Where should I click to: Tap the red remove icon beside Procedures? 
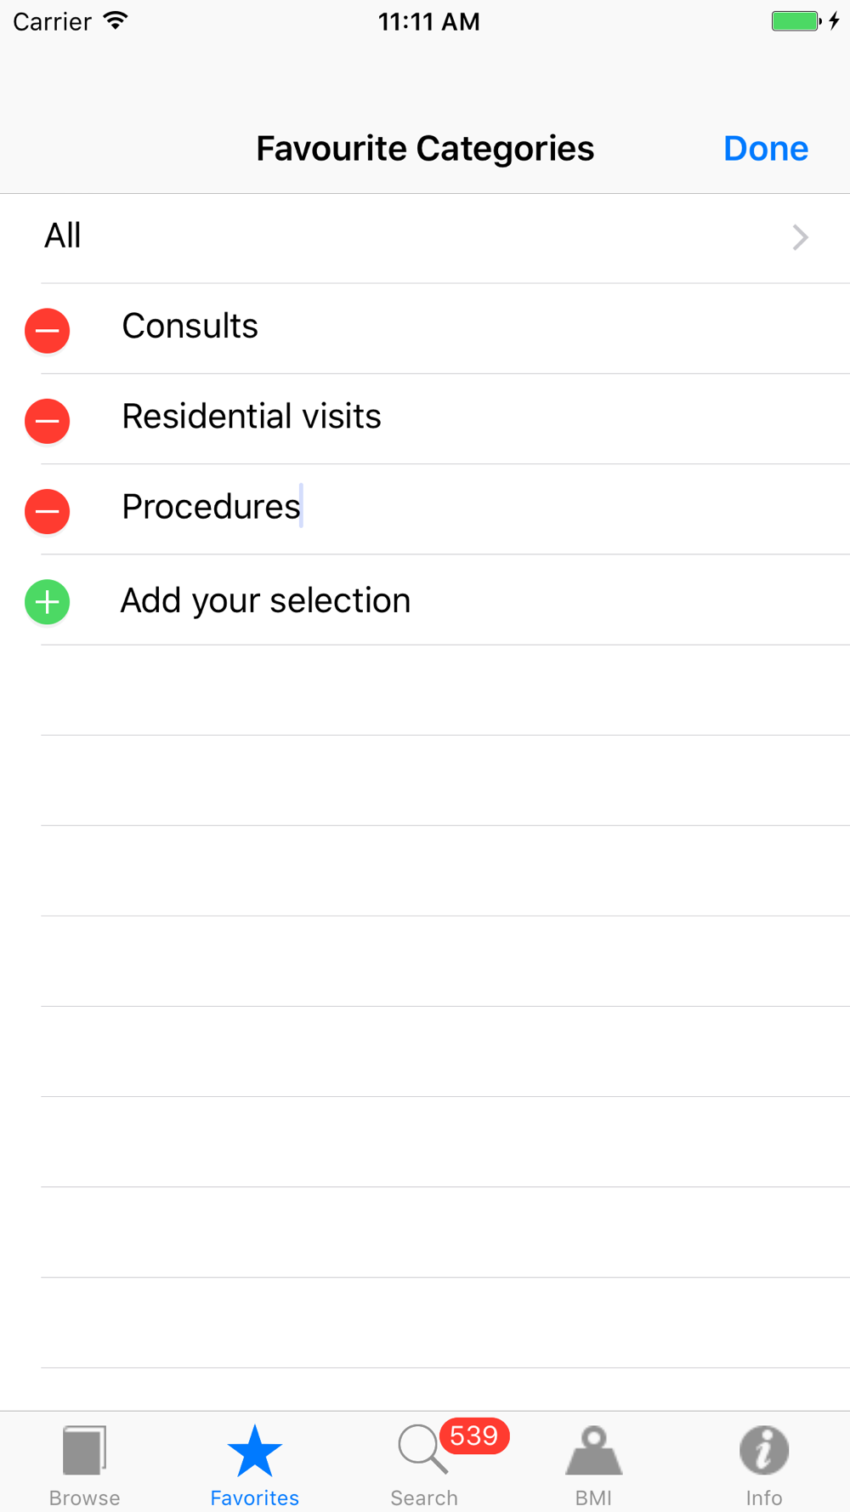[48, 511]
